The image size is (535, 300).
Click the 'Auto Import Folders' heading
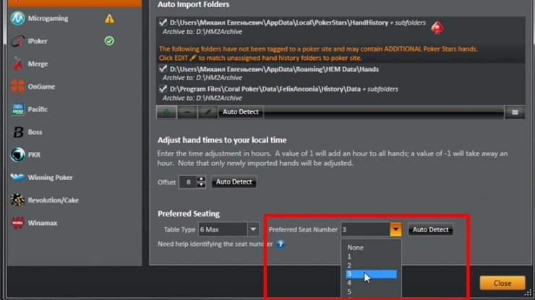194,4
